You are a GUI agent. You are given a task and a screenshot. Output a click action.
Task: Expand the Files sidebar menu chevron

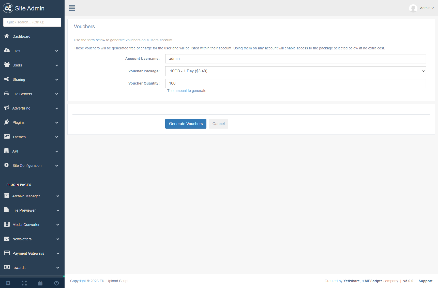(x=57, y=51)
